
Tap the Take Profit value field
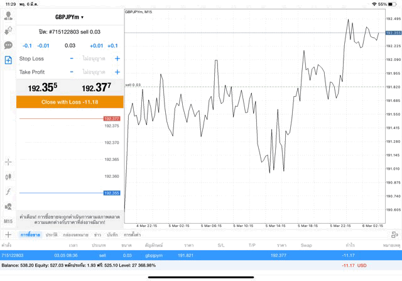[x=94, y=72]
